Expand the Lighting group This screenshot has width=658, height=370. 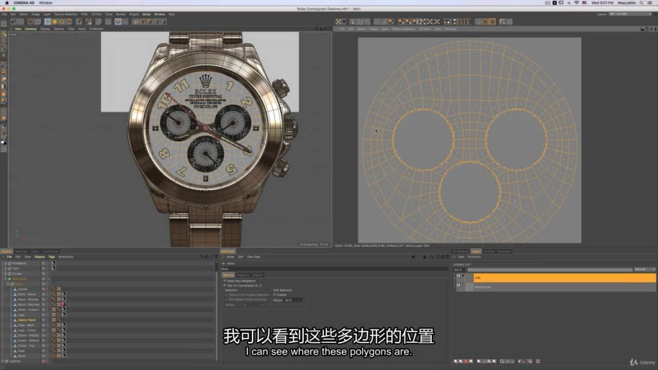point(3,361)
